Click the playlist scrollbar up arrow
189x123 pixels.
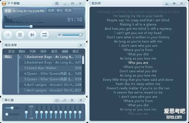[x=83, y=55]
